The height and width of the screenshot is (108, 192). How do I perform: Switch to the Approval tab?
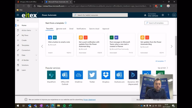click(x=106, y=29)
